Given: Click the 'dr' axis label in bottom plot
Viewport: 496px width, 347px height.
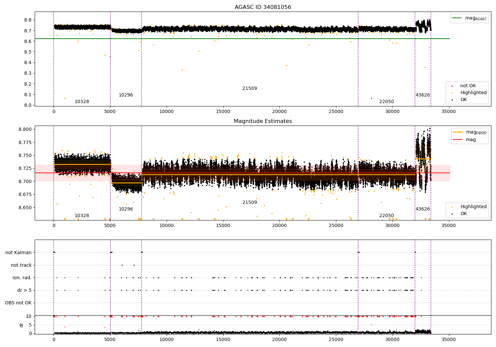Looking at the screenshot, I should click(21, 325).
